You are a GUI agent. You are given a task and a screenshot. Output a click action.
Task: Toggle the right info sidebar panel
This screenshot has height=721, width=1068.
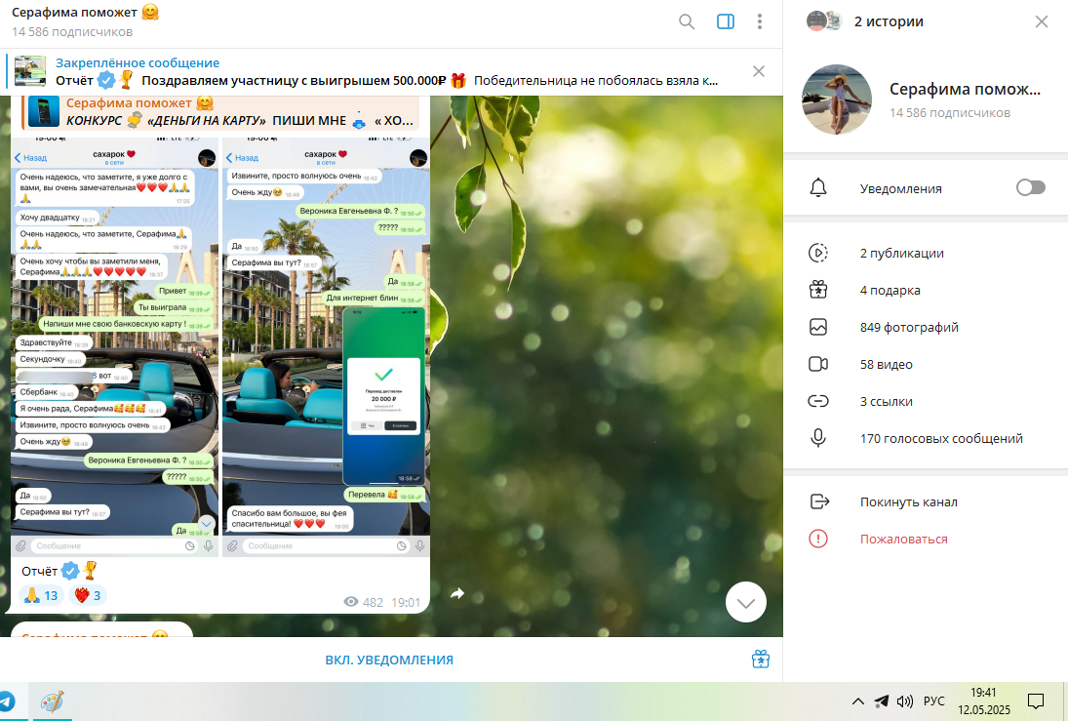point(725,21)
